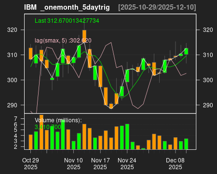Click the left axis label "300"
217x174 pixels.
(x=12, y=80)
